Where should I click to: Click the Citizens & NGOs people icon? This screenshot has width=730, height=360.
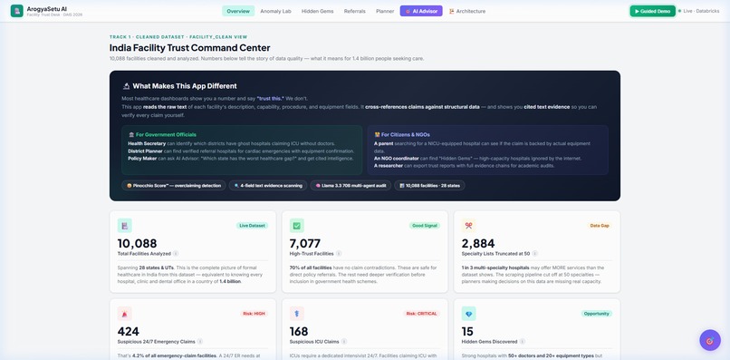(377, 135)
